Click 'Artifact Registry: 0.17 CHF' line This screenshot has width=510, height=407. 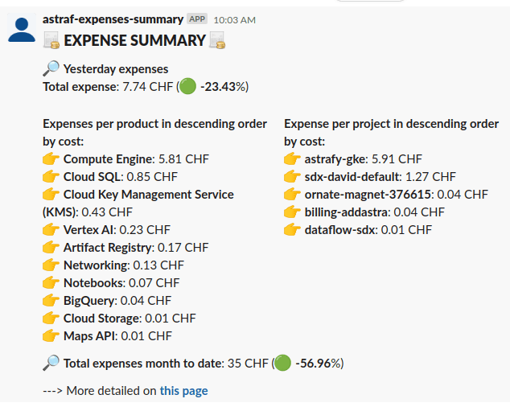pos(136,248)
